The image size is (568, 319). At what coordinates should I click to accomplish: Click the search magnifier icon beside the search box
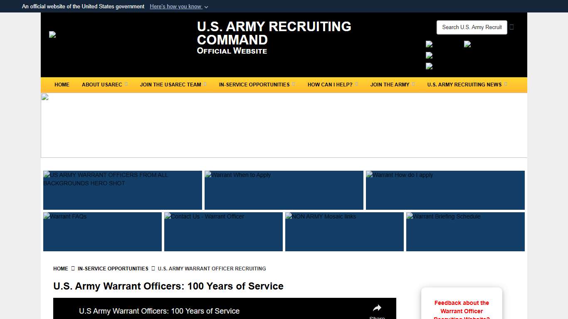[x=511, y=27]
